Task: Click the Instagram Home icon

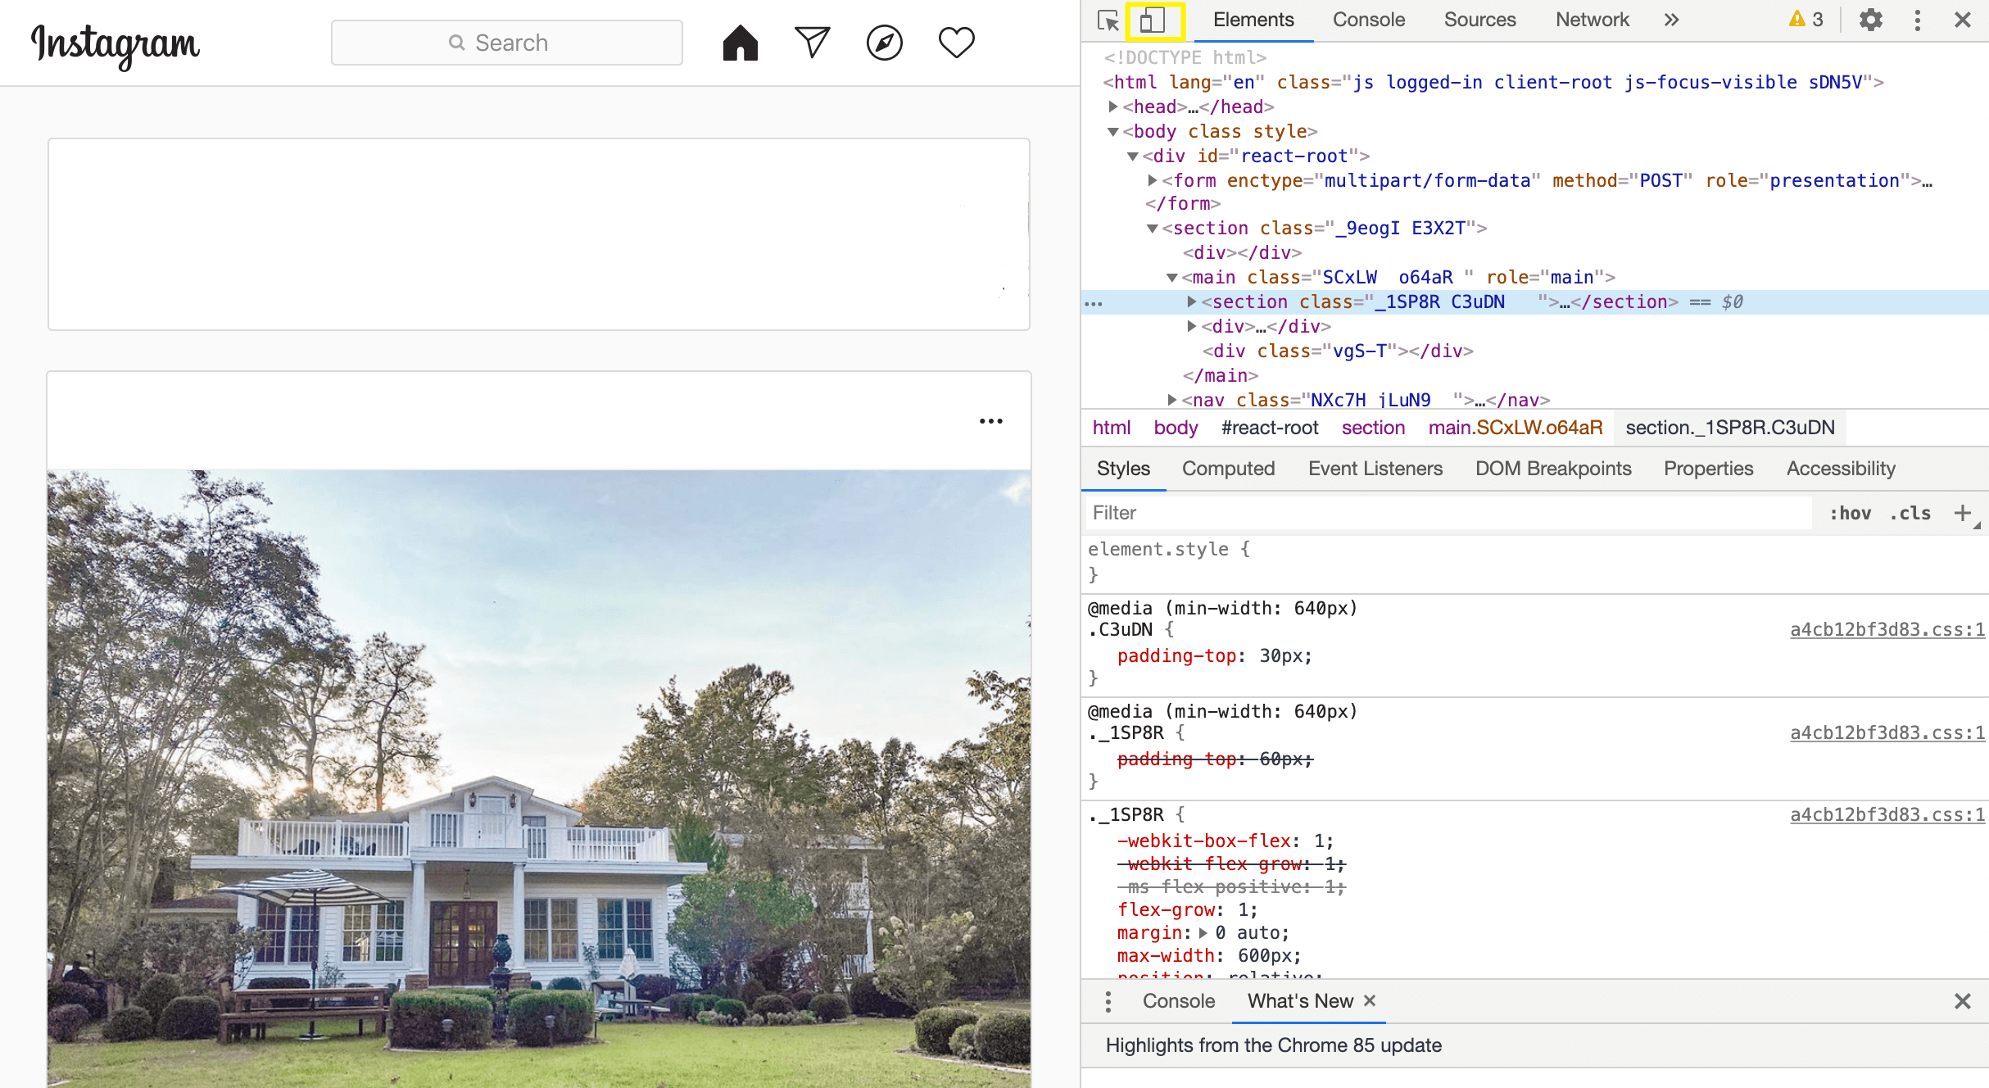Action: [740, 42]
